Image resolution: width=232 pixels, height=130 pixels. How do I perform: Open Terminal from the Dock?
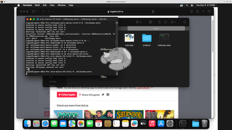click(183, 123)
